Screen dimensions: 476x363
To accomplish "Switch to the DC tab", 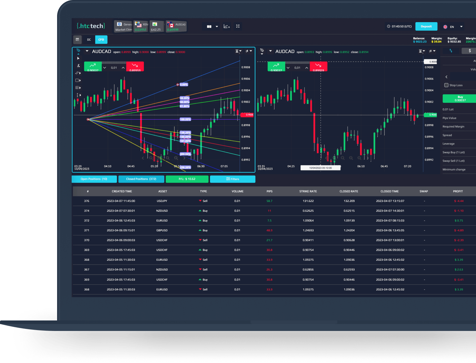I will (89, 40).
